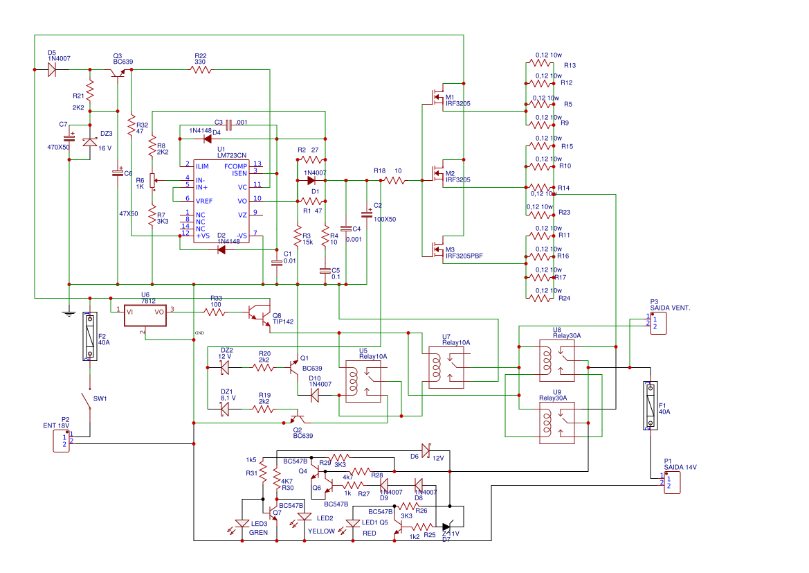Select the R22 330 resistor symbol
Viewport: 809px width, 573px height.
pyautogui.click(x=201, y=70)
